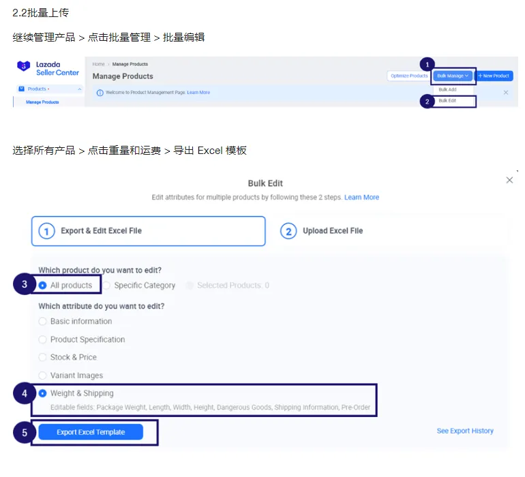Click the Manage Products page heading
This screenshot has width=525, height=477.
tap(123, 76)
